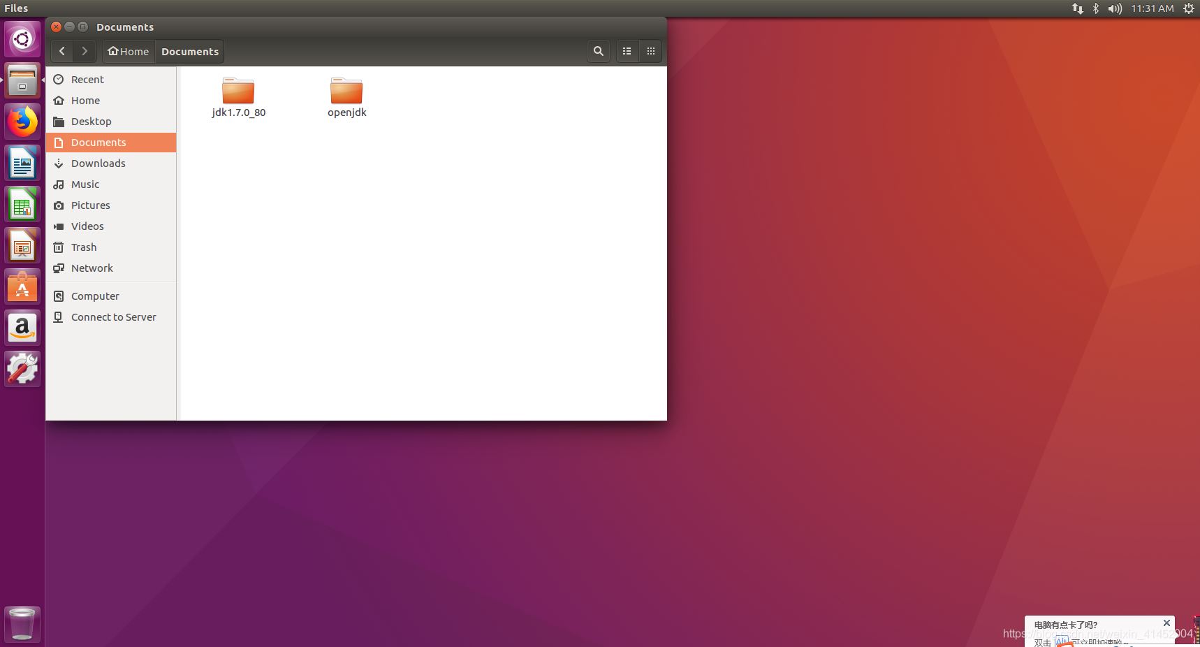
Task: Go back to the previous folder
Action: (x=62, y=51)
